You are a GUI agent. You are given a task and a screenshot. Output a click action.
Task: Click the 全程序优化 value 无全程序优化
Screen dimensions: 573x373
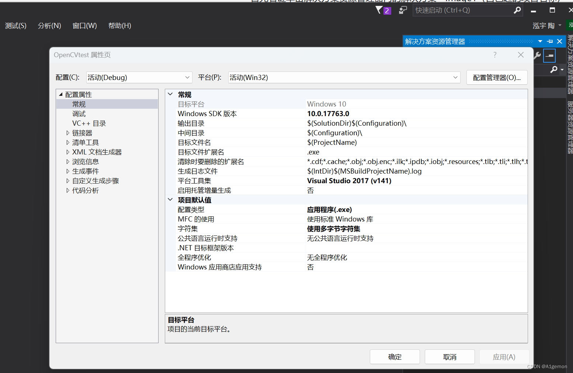click(x=417, y=257)
